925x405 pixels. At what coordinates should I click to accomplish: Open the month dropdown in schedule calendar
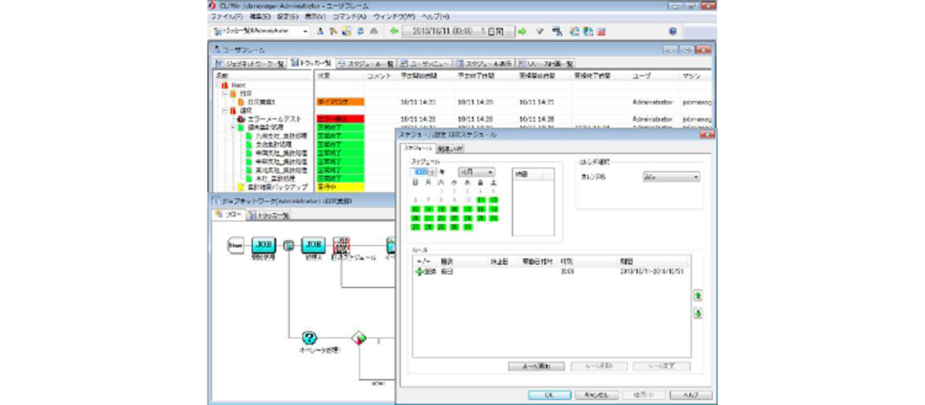click(477, 172)
